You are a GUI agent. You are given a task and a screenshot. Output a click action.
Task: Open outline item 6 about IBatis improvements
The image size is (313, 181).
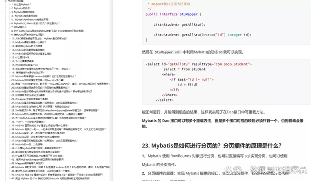click(36, 23)
